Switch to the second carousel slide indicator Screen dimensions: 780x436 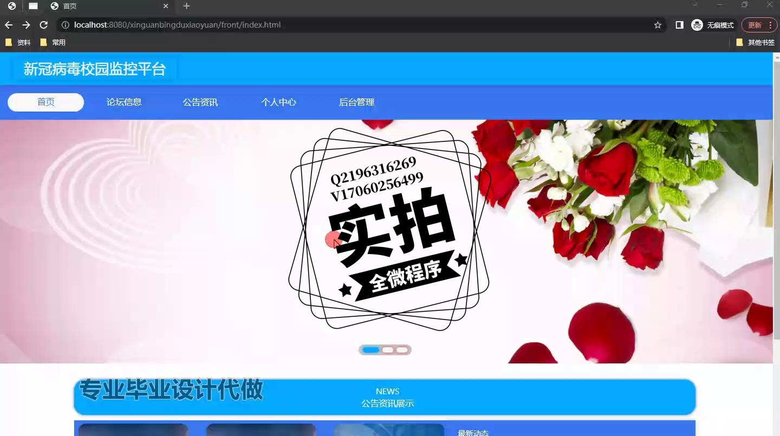click(x=388, y=350)
